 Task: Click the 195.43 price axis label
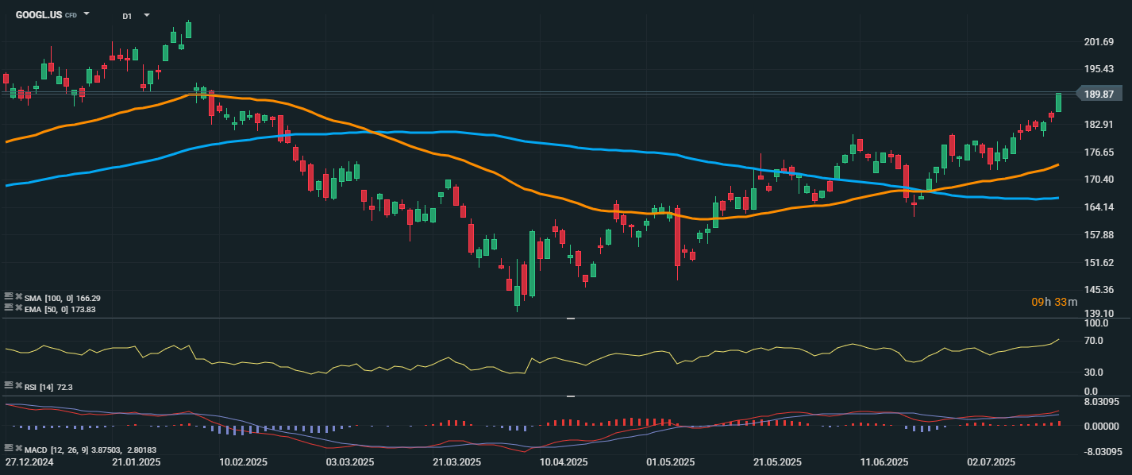click(x=1099, y=69)
